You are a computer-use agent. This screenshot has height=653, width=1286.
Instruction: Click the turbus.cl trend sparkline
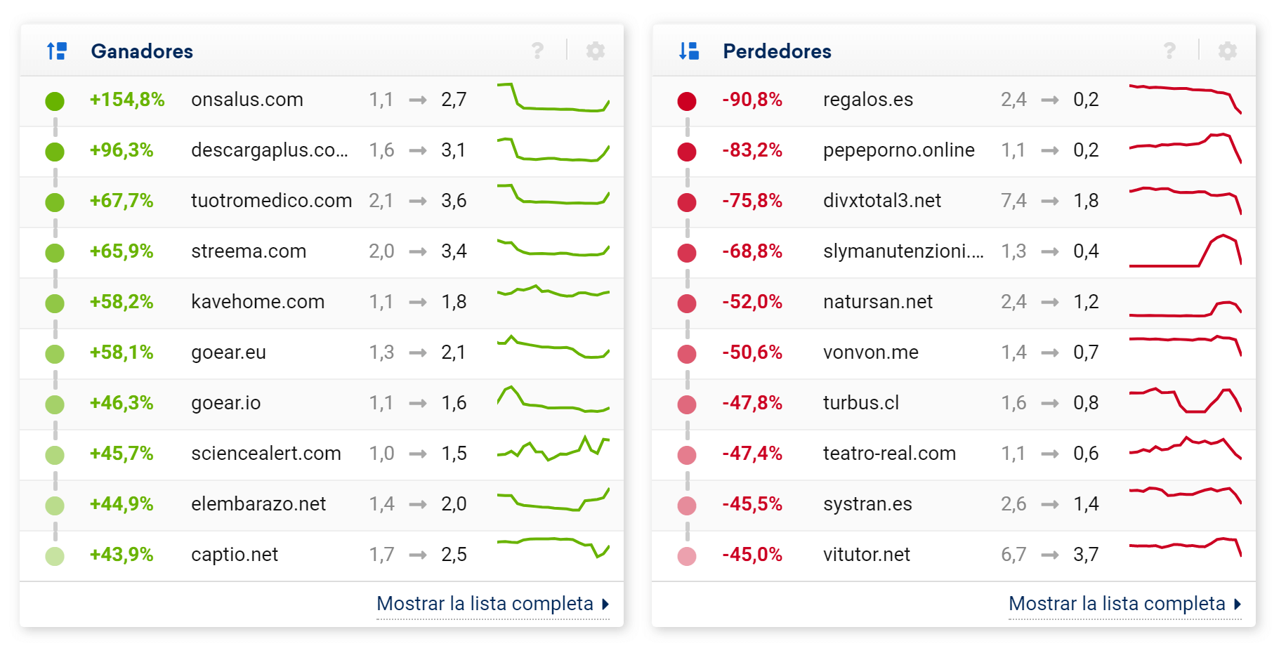[1185, 400]
